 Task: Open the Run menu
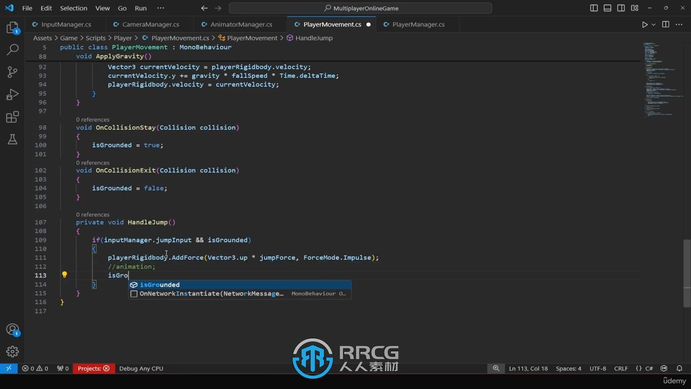pos(140,8)
